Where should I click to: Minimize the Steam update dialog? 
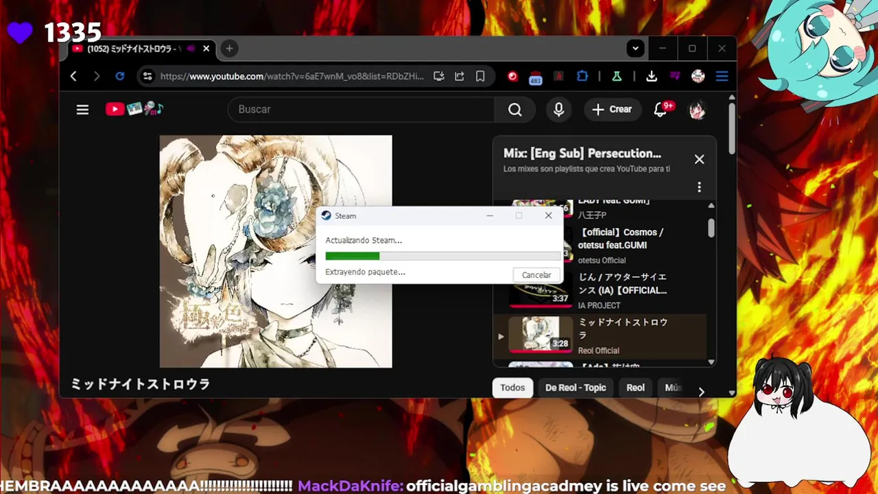[490, 215]
